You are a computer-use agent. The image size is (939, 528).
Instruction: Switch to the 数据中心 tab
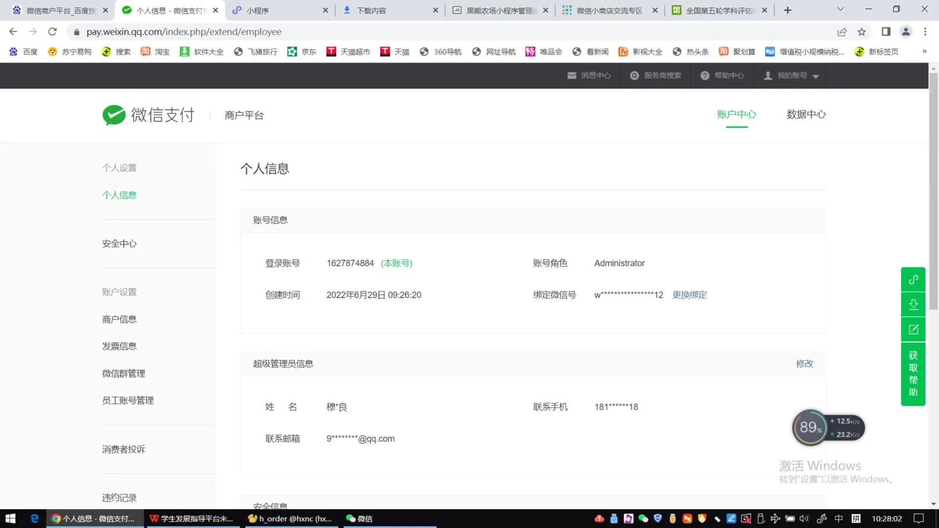pyautogui.click(x=806, y=114)
